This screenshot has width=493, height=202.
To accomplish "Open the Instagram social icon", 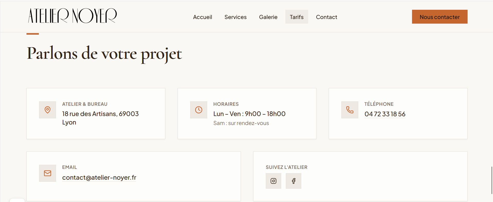I will coord(273,181).
